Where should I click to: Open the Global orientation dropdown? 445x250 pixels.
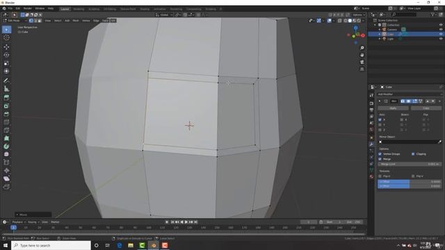164,15
